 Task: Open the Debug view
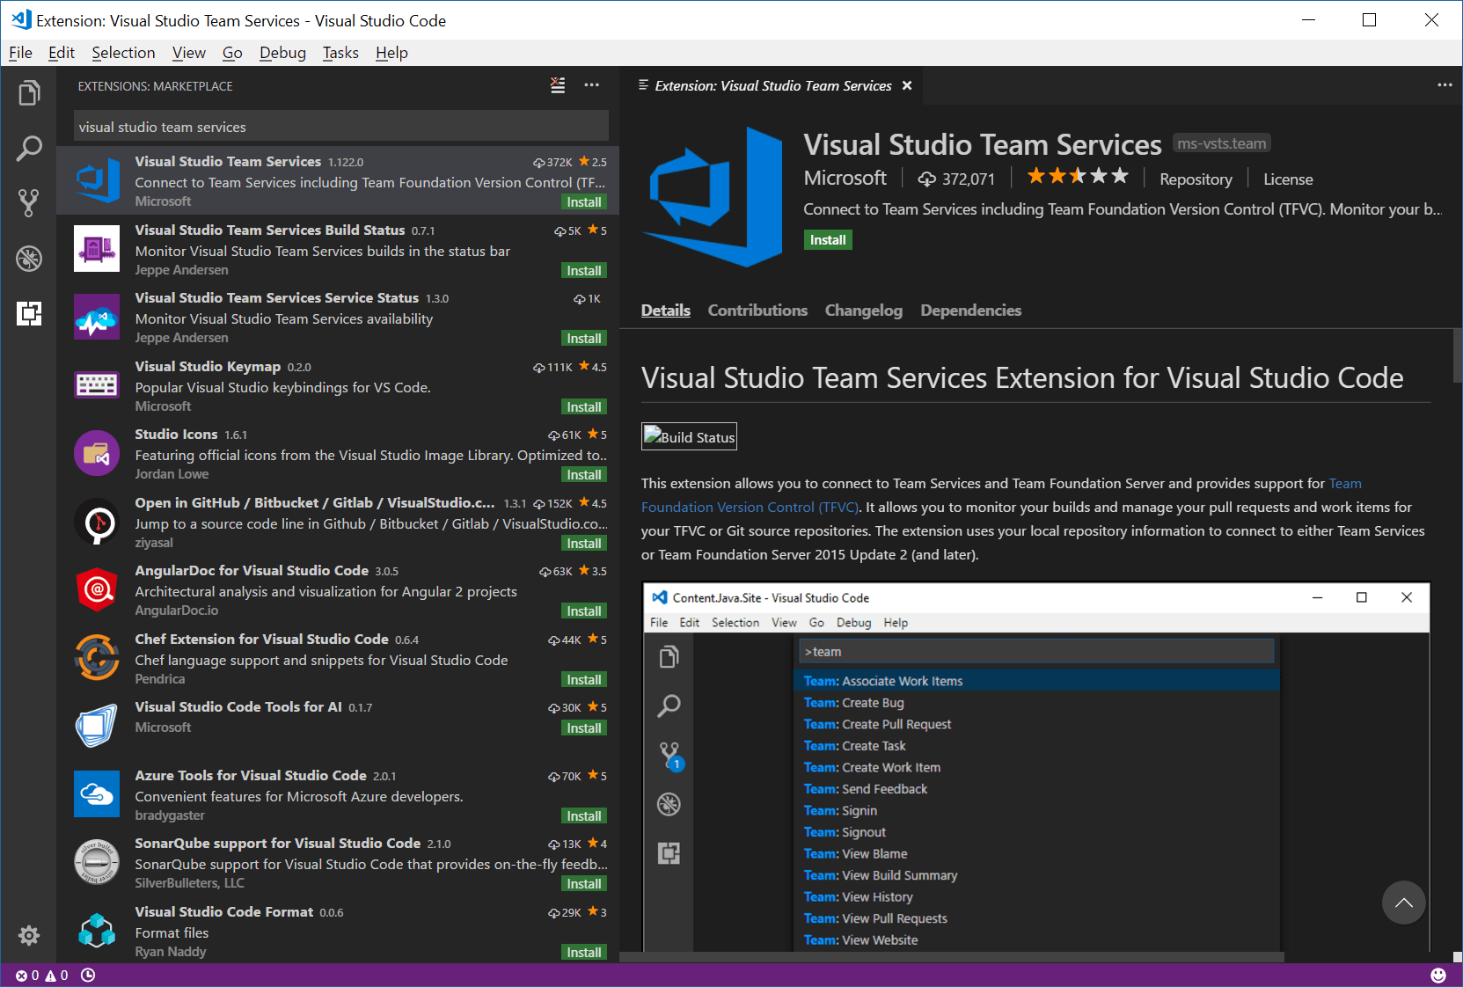[29, 258]
